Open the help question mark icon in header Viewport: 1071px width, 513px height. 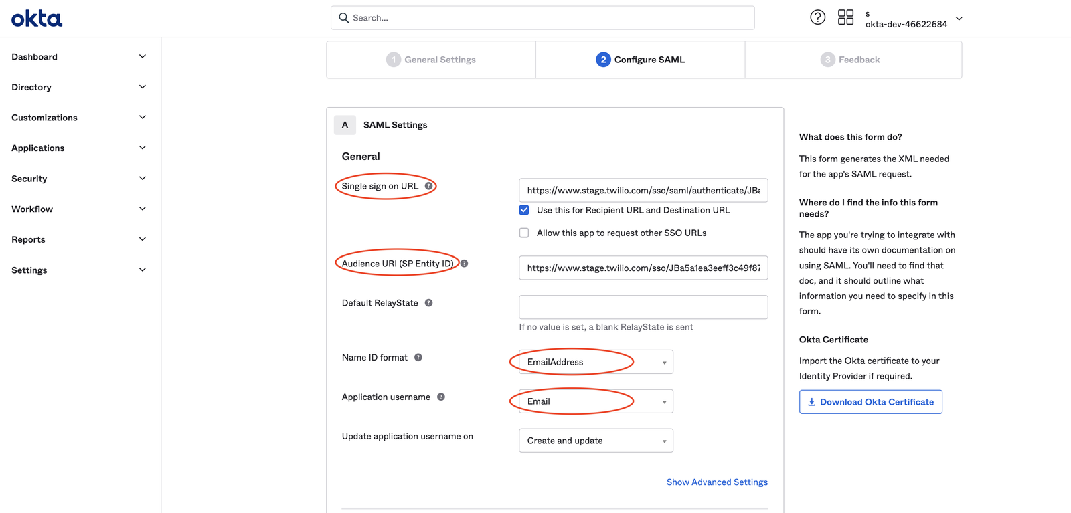point(817,17)
